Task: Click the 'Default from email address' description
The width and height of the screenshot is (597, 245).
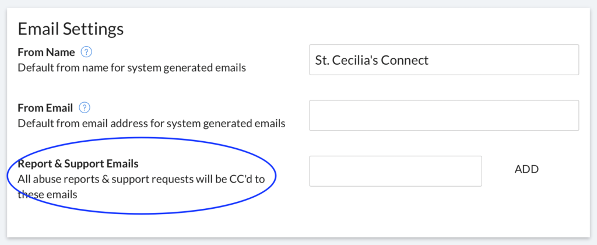Action: [x=152, y=124]
